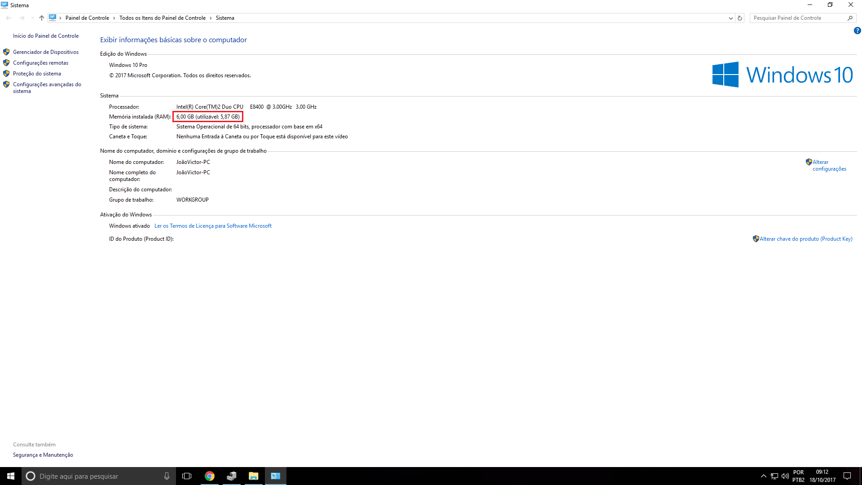The height and width of the screenshot is (485, 862).
Task: Select Todos os Itens do Painel breadcrumb
Action: 163,18
